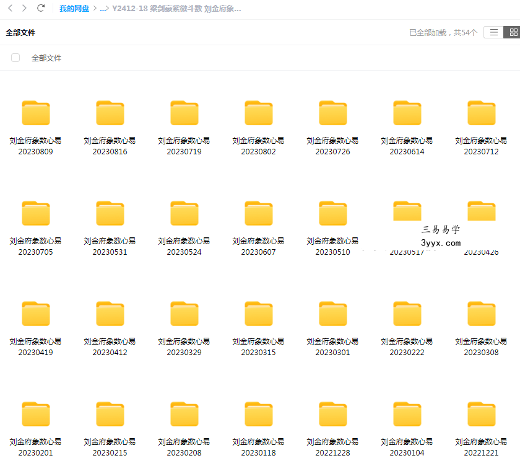Click folder name 刘金府象数心易 20230802
520x471 pixels.
coord(258,146)
